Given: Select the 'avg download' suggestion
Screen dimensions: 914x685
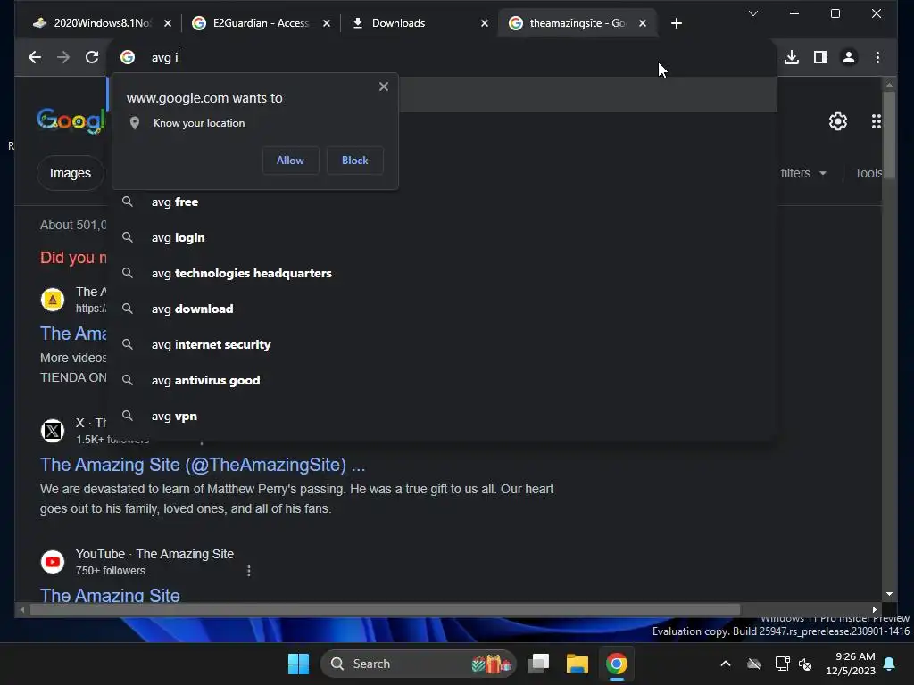Looking at the screenshot, I should 443,309.
